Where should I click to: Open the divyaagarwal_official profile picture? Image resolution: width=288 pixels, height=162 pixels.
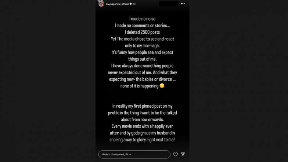click(x=100, y=4)
